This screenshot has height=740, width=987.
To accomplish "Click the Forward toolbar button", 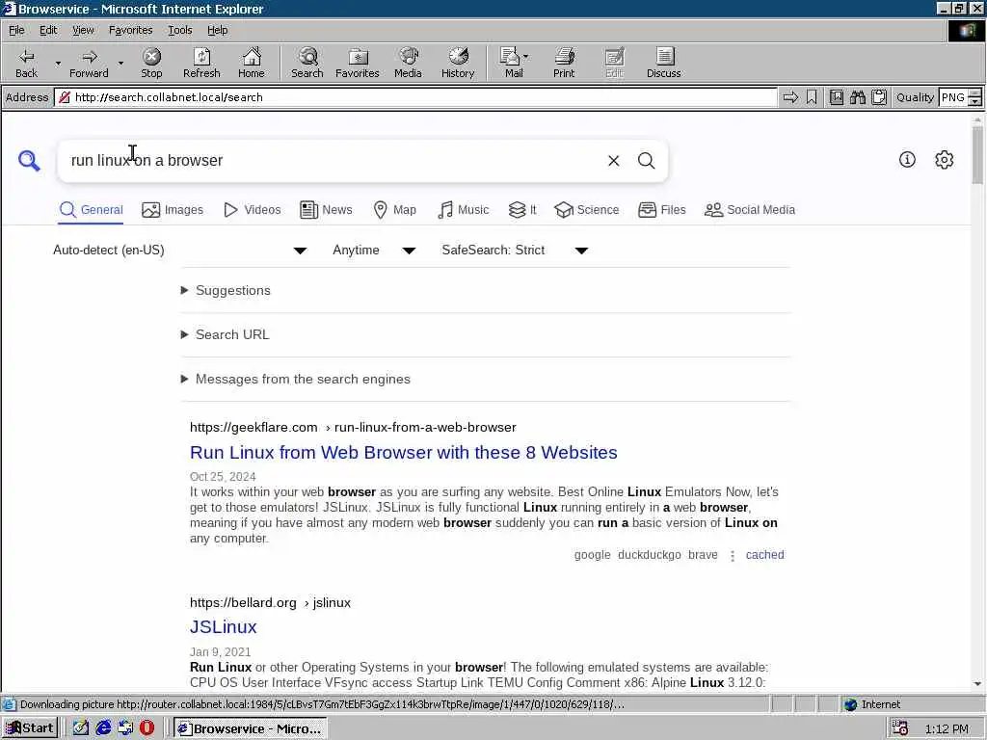I will click(x=89, y=63).
